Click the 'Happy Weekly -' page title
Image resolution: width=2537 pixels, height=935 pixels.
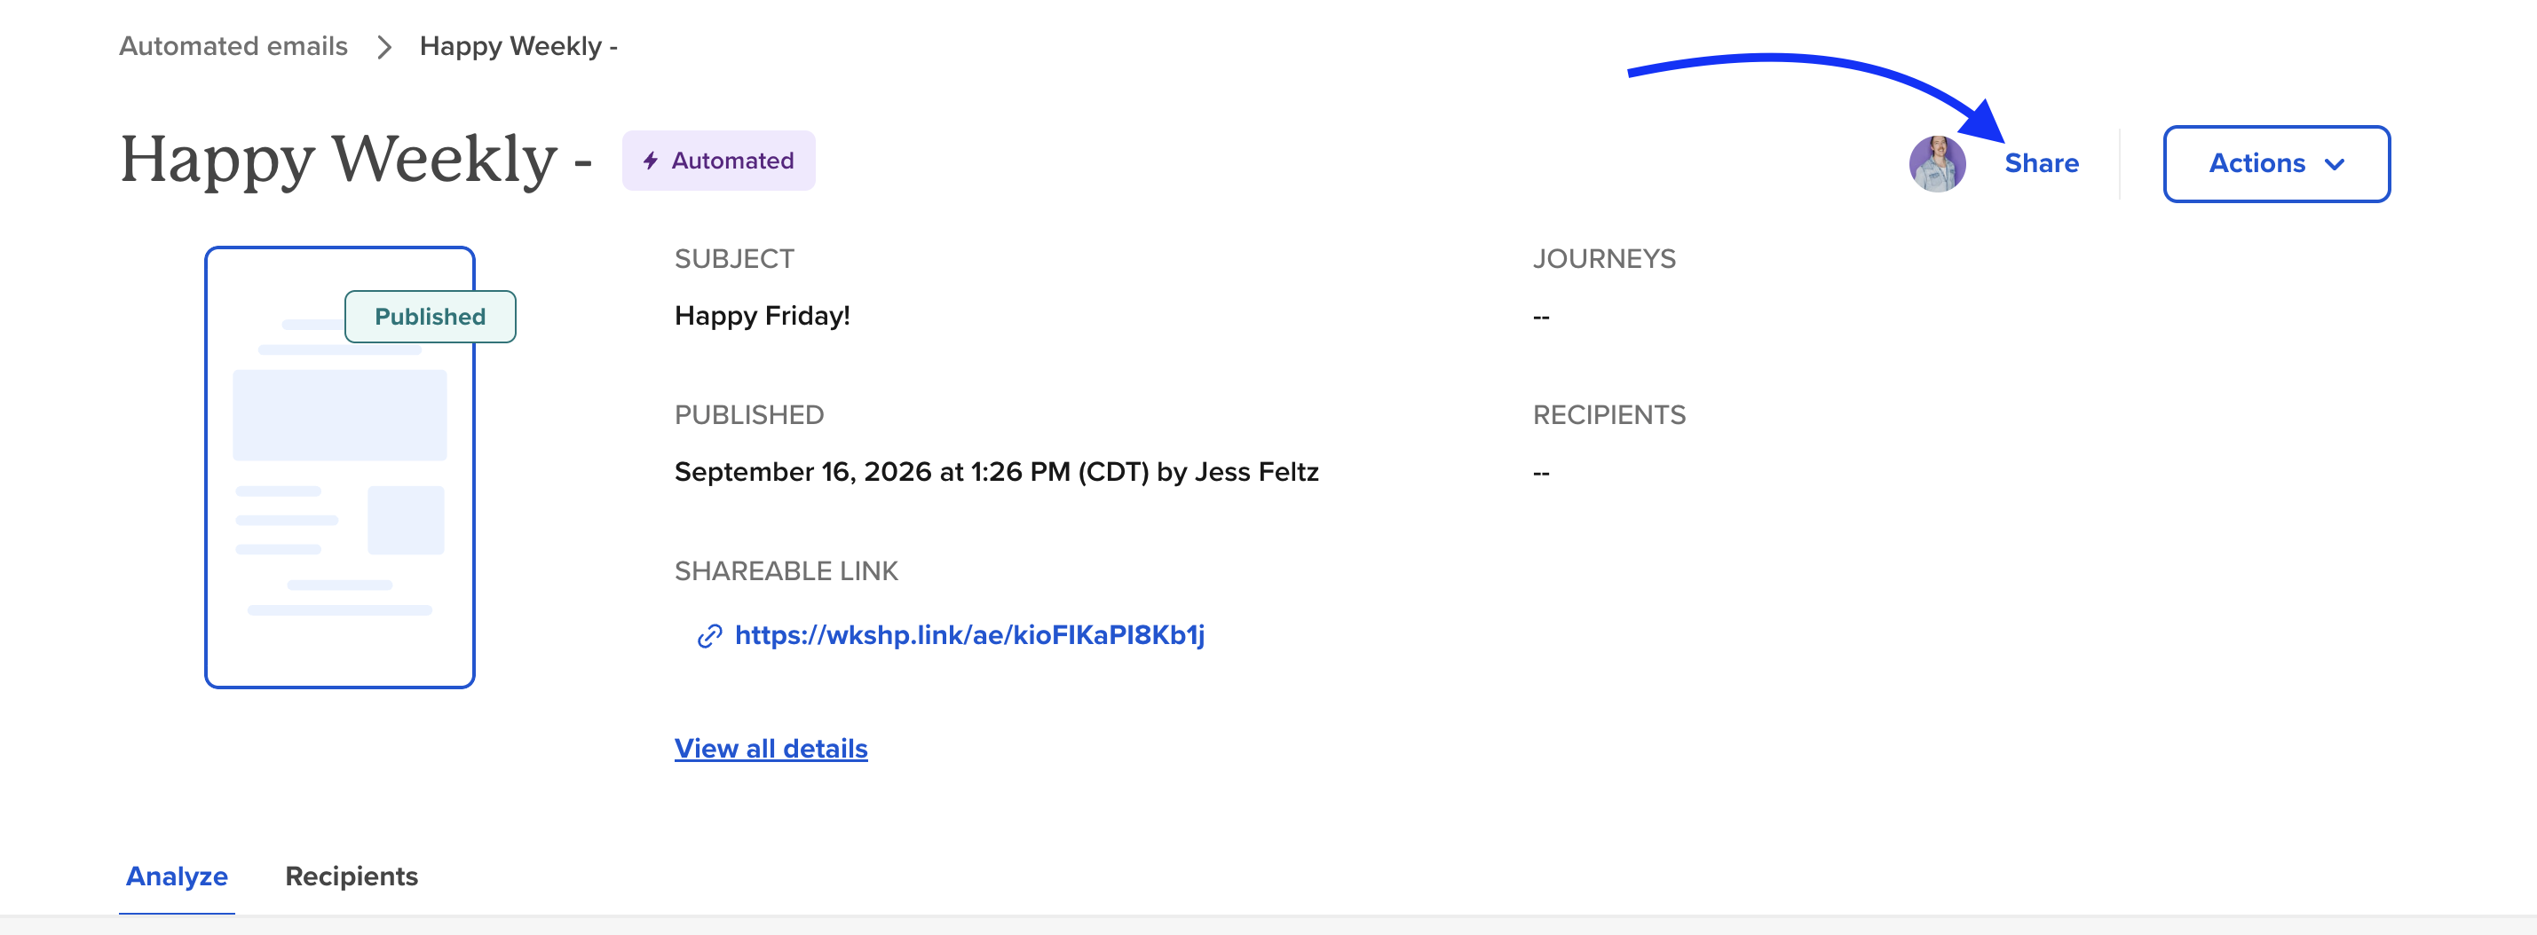tap(356, 159)
